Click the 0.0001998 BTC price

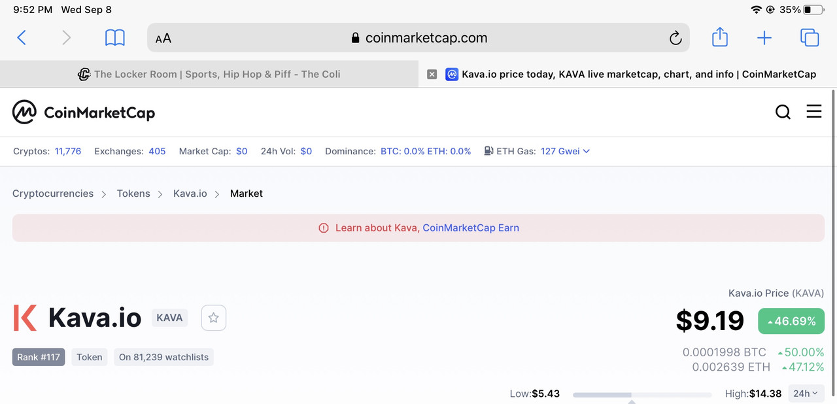click(x=725, y=352)
